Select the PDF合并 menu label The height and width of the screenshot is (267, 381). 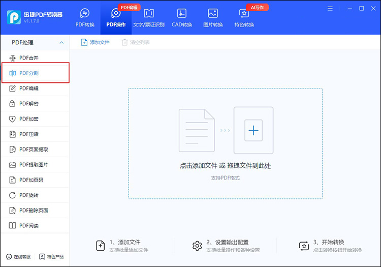tap(29, 58)
